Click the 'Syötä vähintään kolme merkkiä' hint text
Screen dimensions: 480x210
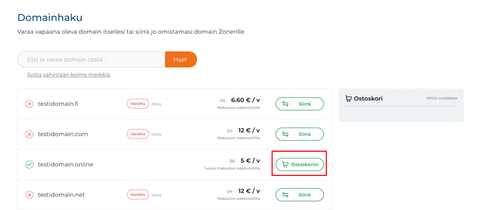tap(68, 75)
